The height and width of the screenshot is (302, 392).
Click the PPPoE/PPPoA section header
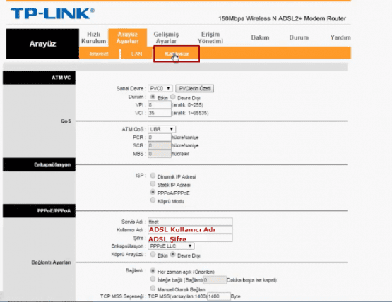click(39, 211)
